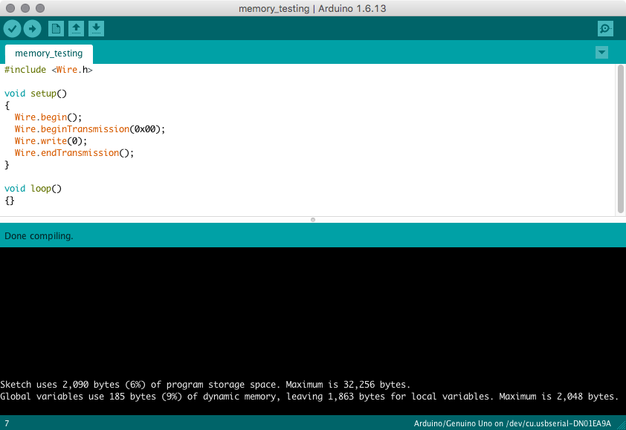Image resolution: width=626 pixels, height=430 pixels.
Task: Click the Arduino/Genuino Uno board info text
Action: coord(512,423)
